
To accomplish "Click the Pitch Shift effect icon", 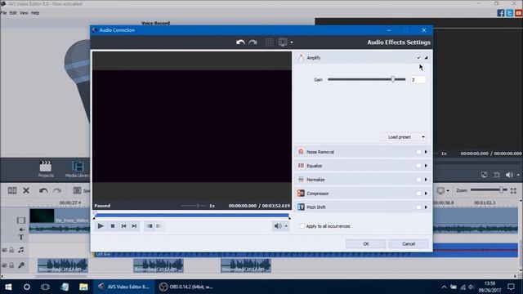I will tap(301, 207).
